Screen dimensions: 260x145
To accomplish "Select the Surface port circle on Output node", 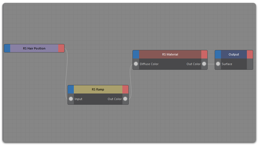I will pos(218,64).
